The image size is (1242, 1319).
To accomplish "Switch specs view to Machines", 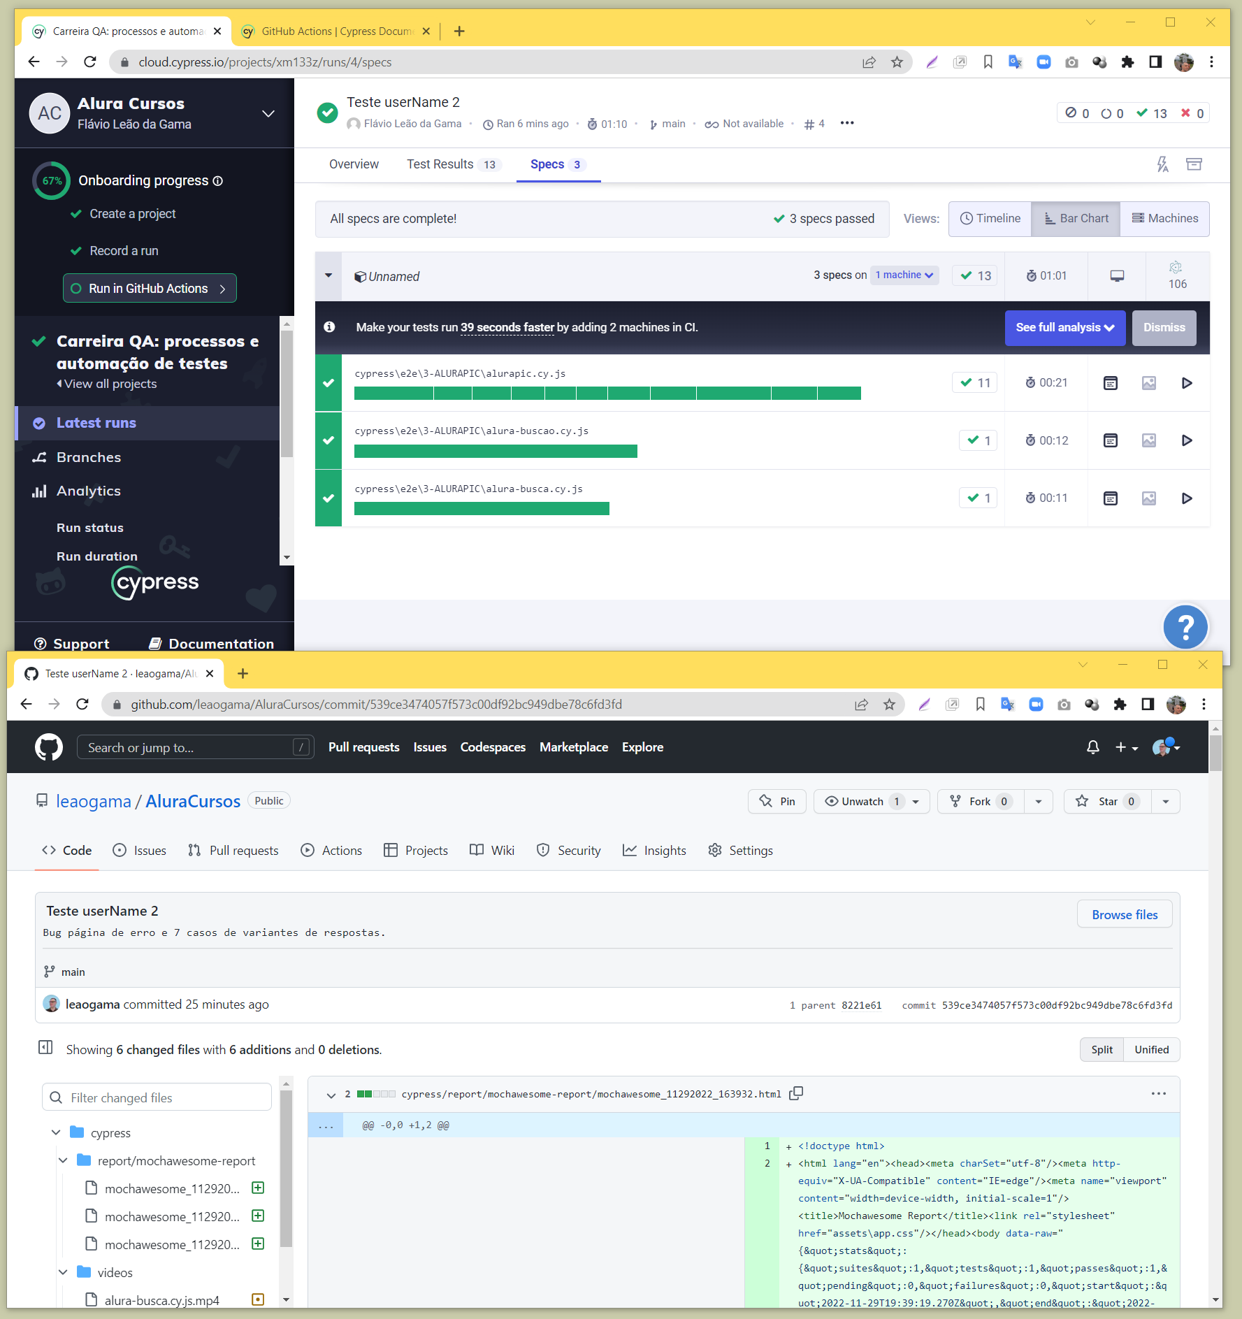I will [1164, 219].
